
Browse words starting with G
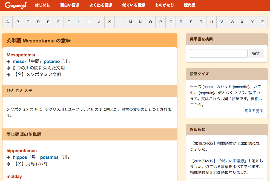[69, 22]
